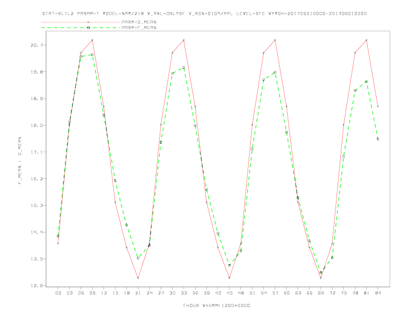This screenshot has height=319, width=412.
Task: Click the green dashed legend line sample
Action: tap(81, 28)
